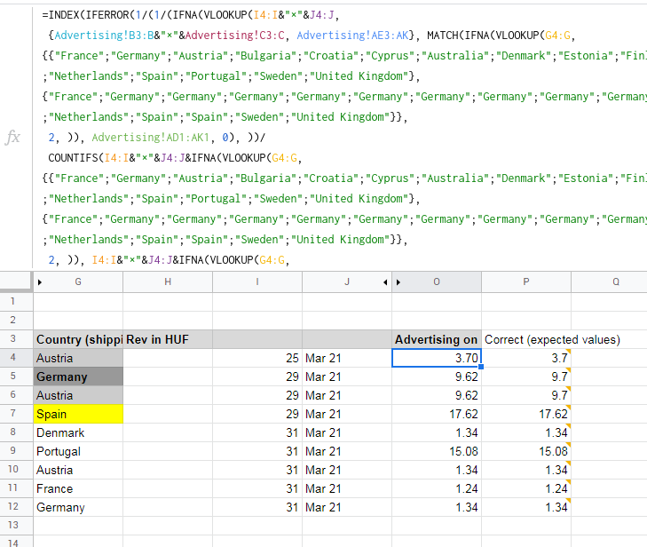This screenshot has width=647, height=547.
Task: Click the bold Germany cell in row 5
Action: coord(78,377)
